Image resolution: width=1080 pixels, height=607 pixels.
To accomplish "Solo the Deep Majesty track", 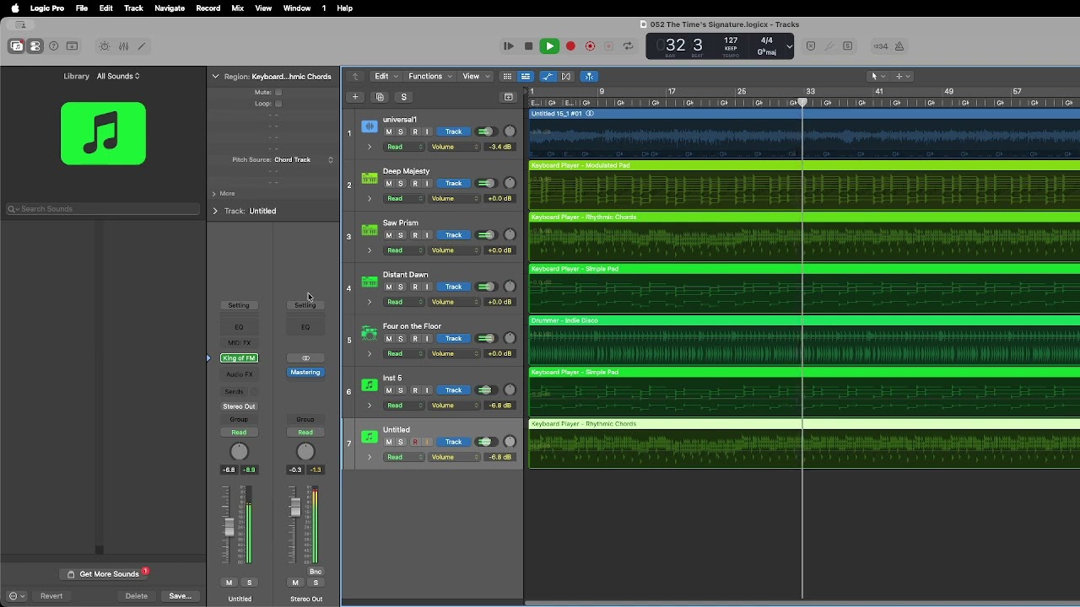I will pyautogui.click(x=401, y=184).
